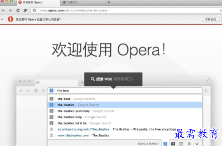Click the demo window's reload icon
This screenshot has height=146, width=222.
point(36,91)
